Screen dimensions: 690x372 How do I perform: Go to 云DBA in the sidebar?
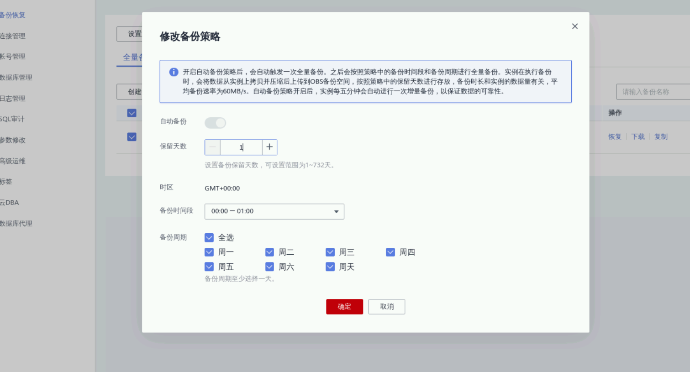click(x=9, y=203)
